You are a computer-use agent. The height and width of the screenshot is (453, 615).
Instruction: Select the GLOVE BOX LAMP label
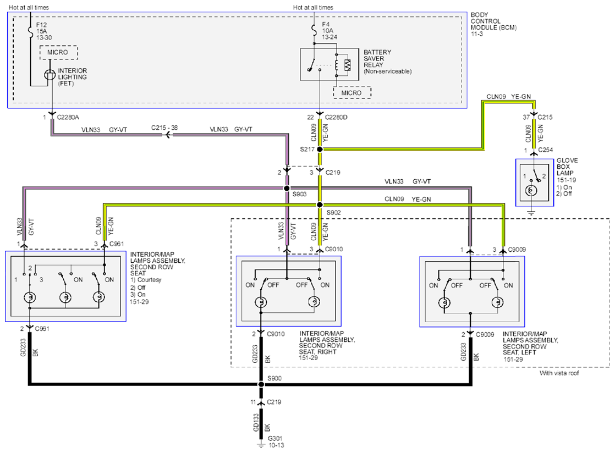click(x=567, y=167)
